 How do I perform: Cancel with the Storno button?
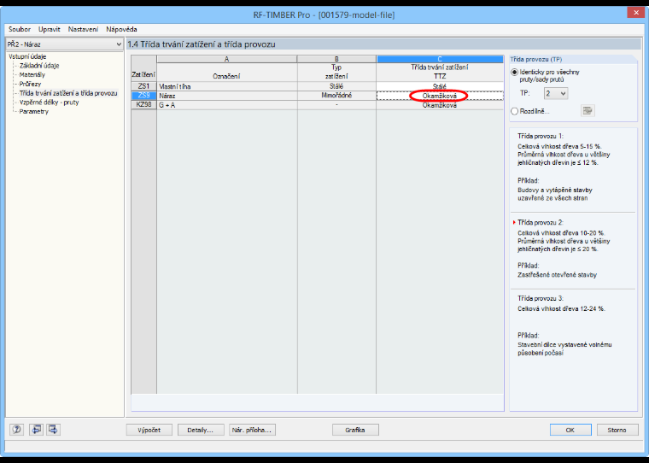point(617,430)
